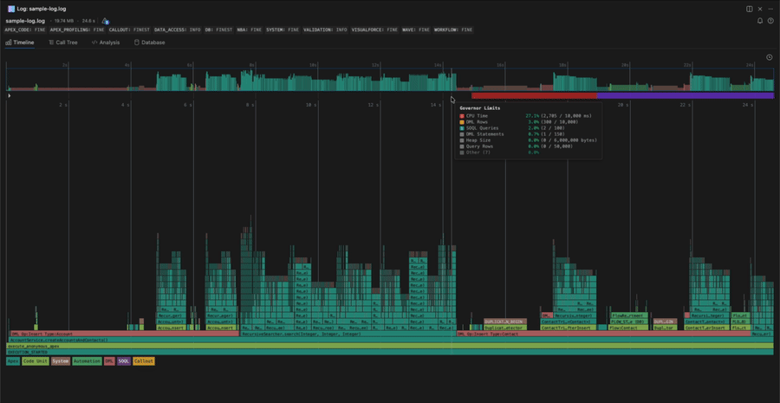The image size is (780, 403).
Task: Click the SOQL Queries teal swatch in Governor Limits
Action: (462, 128)
